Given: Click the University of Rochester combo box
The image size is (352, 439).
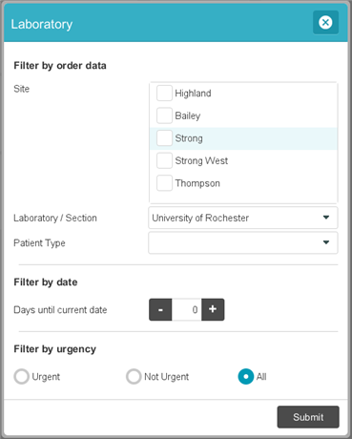Looking at the screenshot, I should 243,218.
